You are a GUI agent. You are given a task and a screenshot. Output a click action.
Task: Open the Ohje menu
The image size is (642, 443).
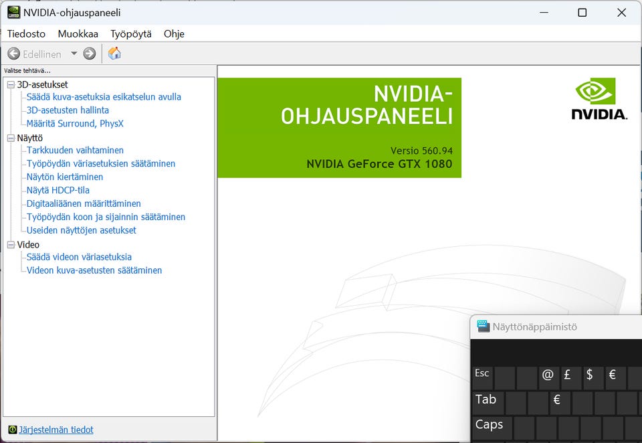(174, 33)
